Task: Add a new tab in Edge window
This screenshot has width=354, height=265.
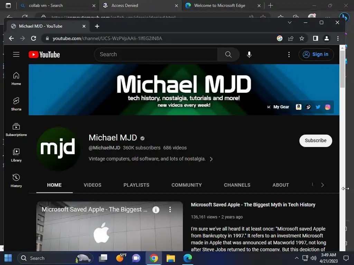Action: pos(270,6)
